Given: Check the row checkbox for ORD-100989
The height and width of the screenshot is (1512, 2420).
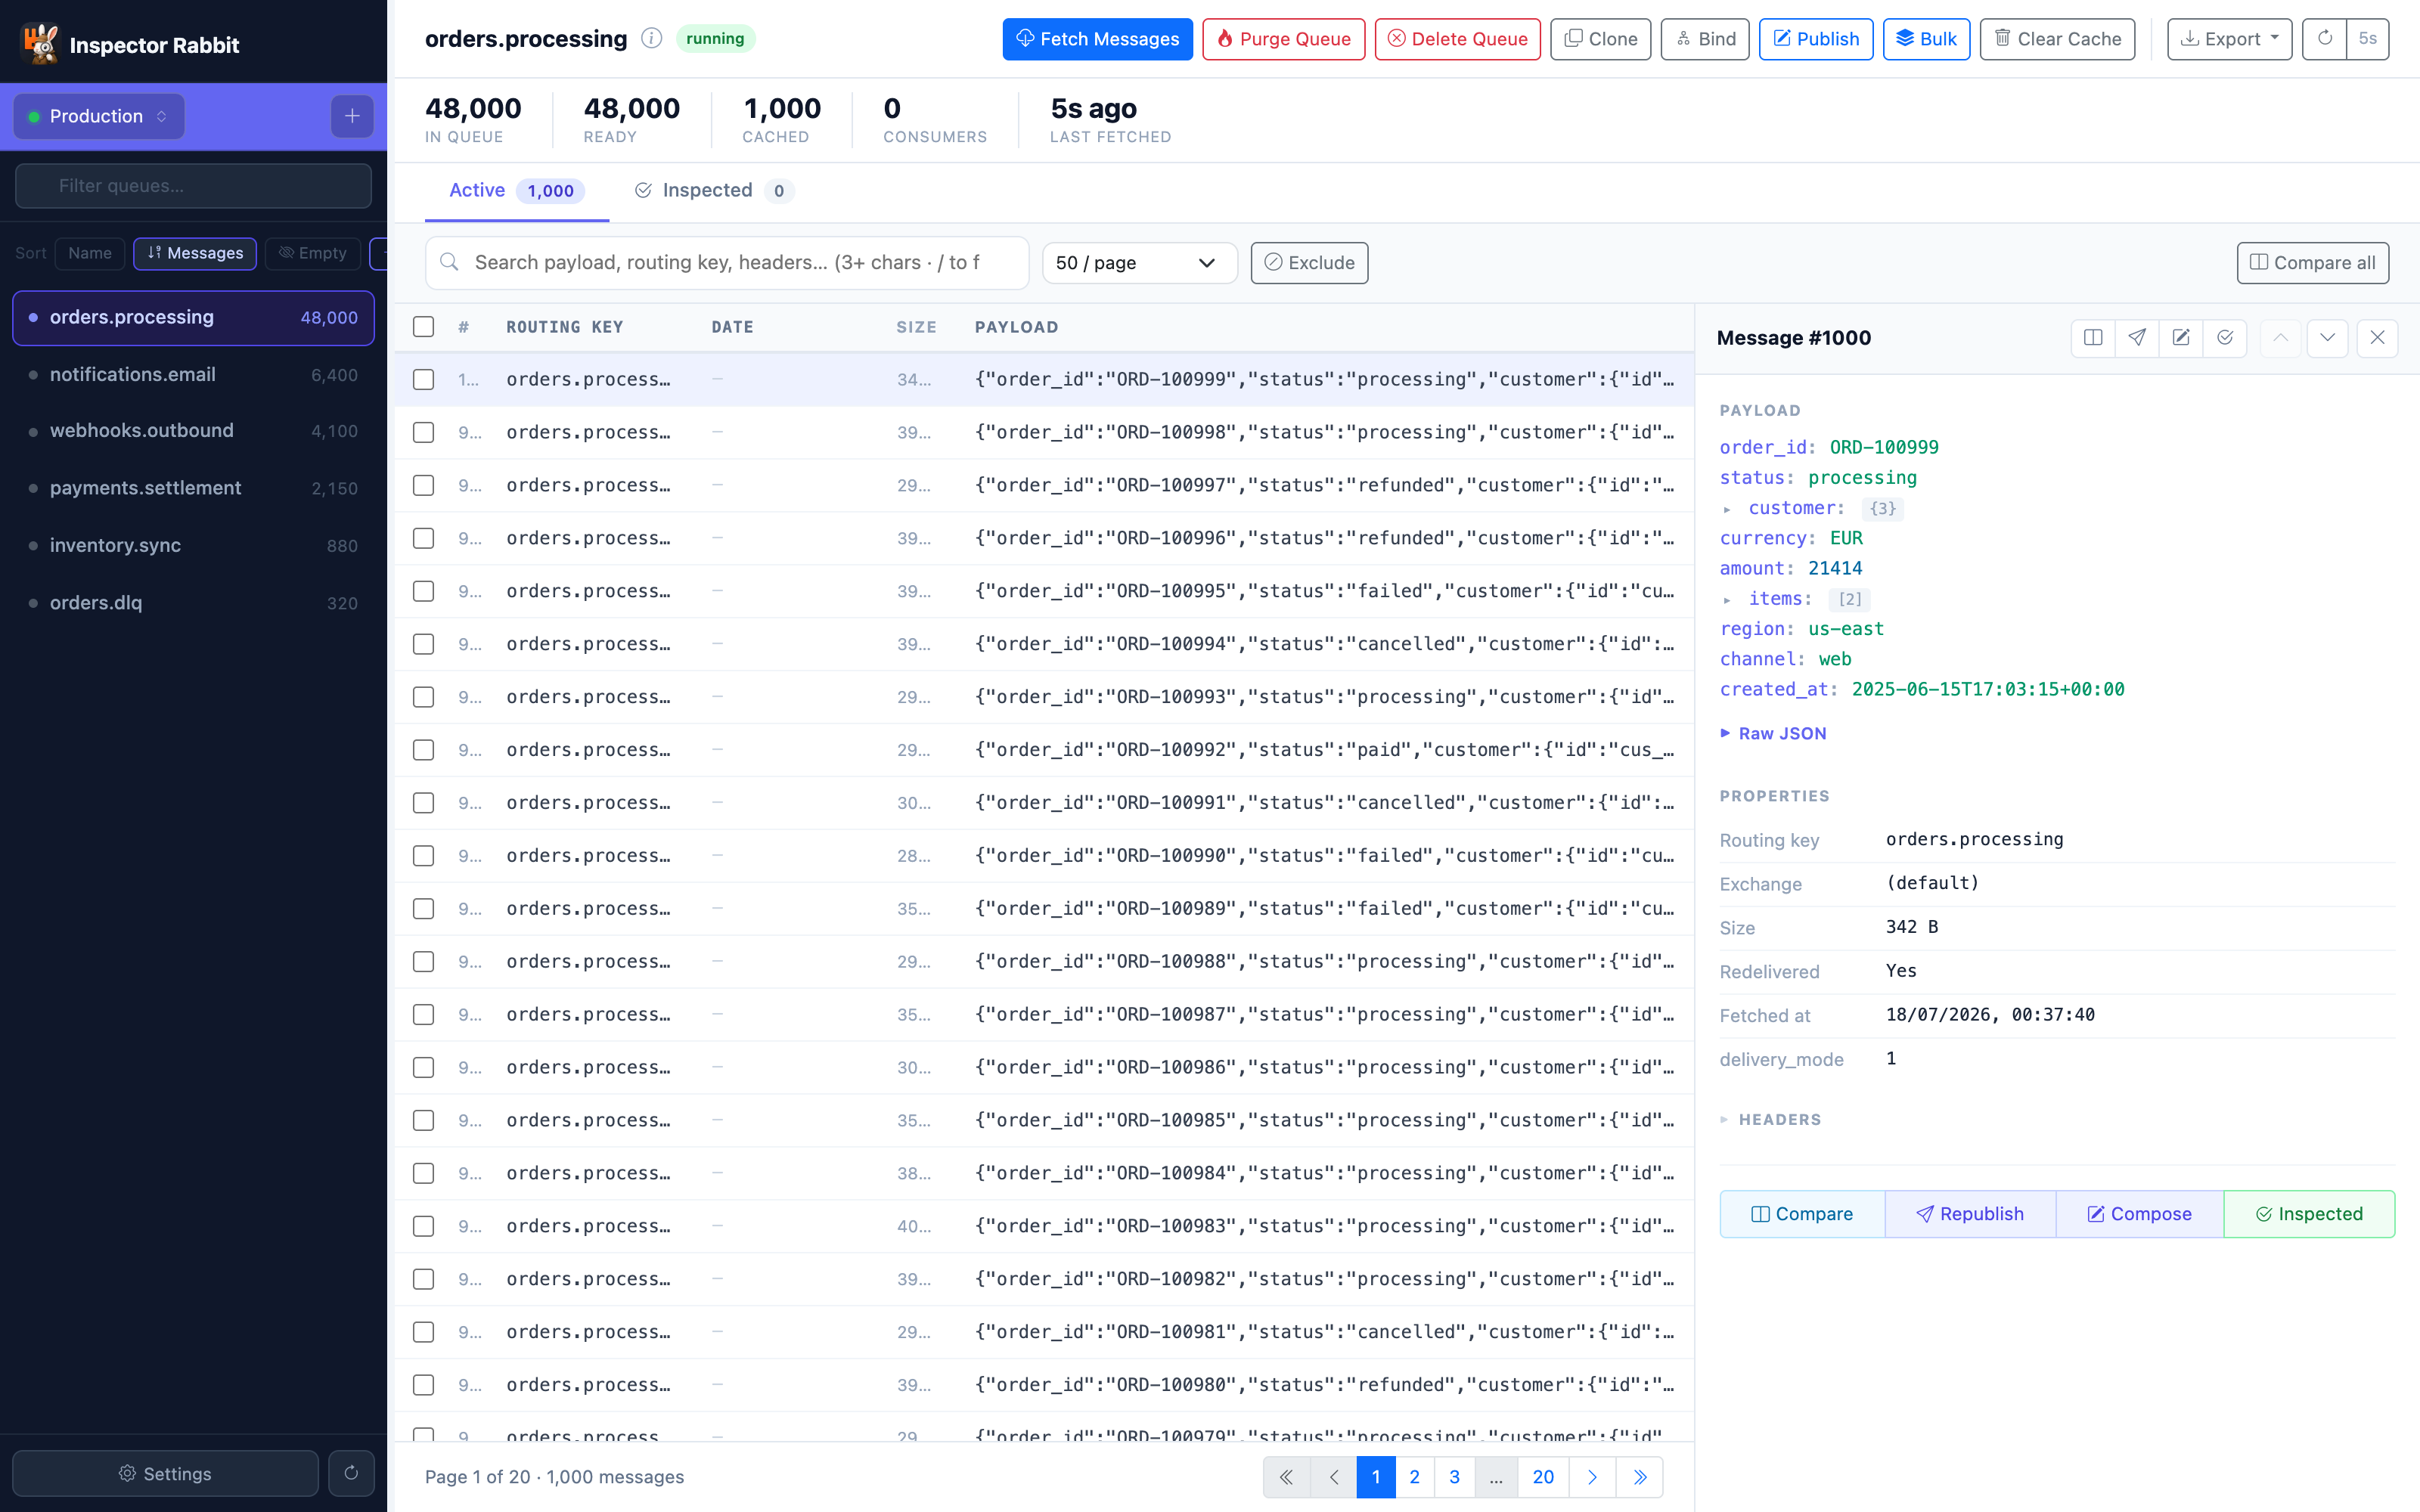Looking at the screenshot, I should (424, 909).
